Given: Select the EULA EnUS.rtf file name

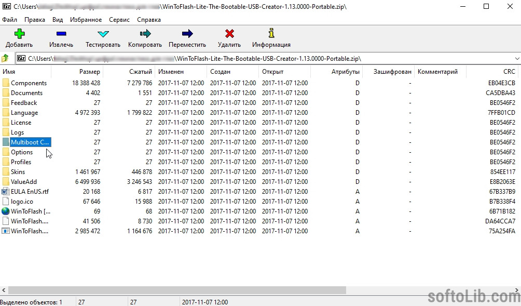Looking at the screenshot, I should click(x=30, y=192).
